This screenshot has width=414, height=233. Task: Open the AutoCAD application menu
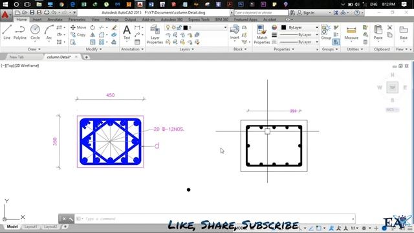pos(5,15)
